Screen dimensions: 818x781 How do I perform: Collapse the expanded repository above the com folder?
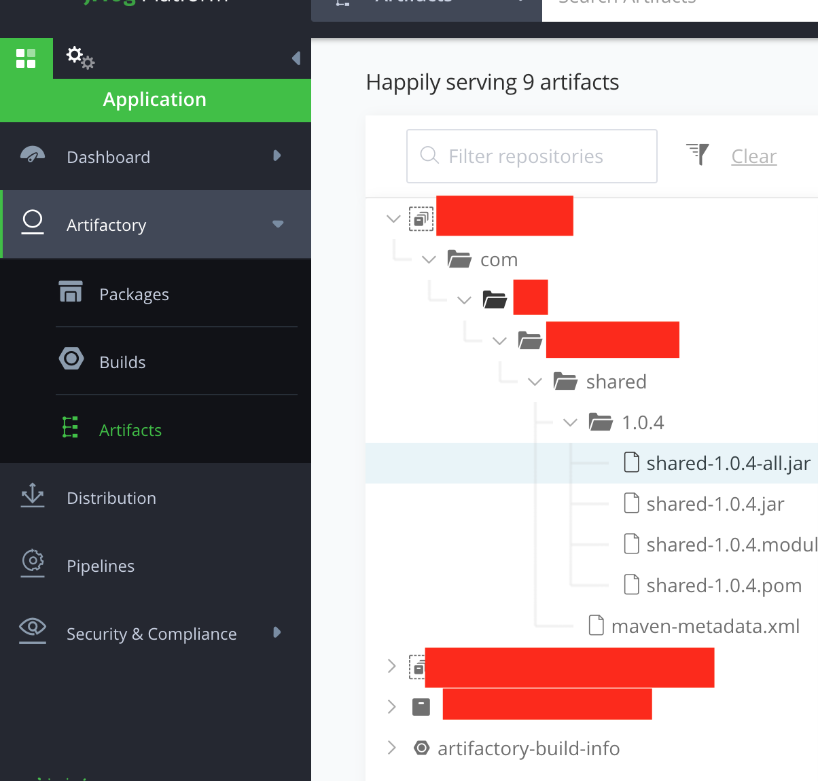tap(393, 219)
